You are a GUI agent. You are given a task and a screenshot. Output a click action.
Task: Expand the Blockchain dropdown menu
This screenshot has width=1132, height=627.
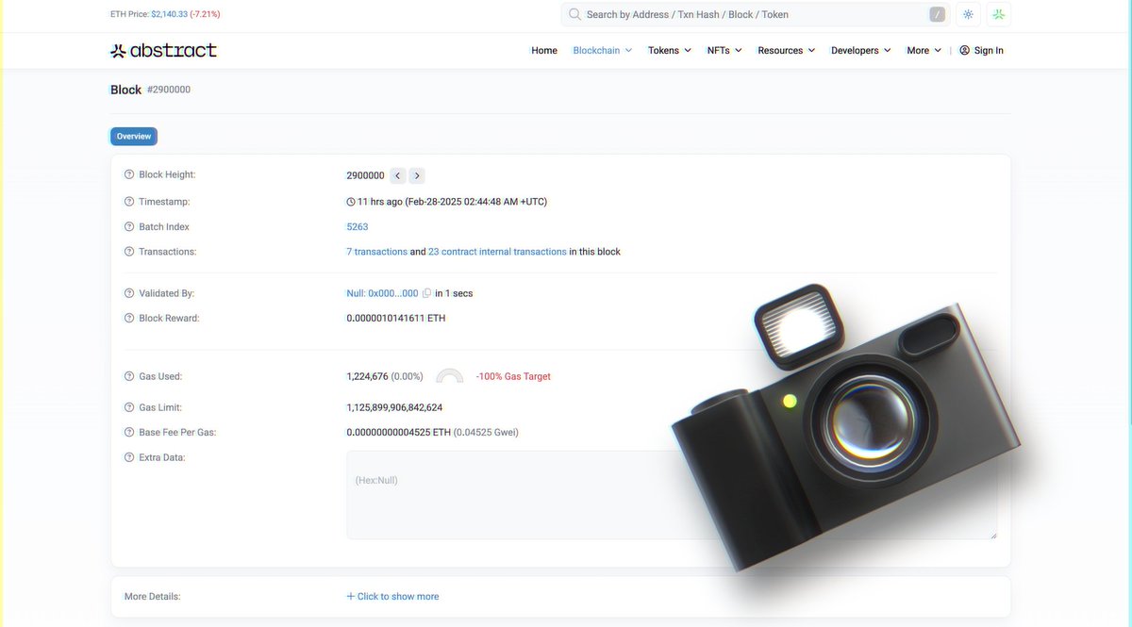tap(603, 50)
